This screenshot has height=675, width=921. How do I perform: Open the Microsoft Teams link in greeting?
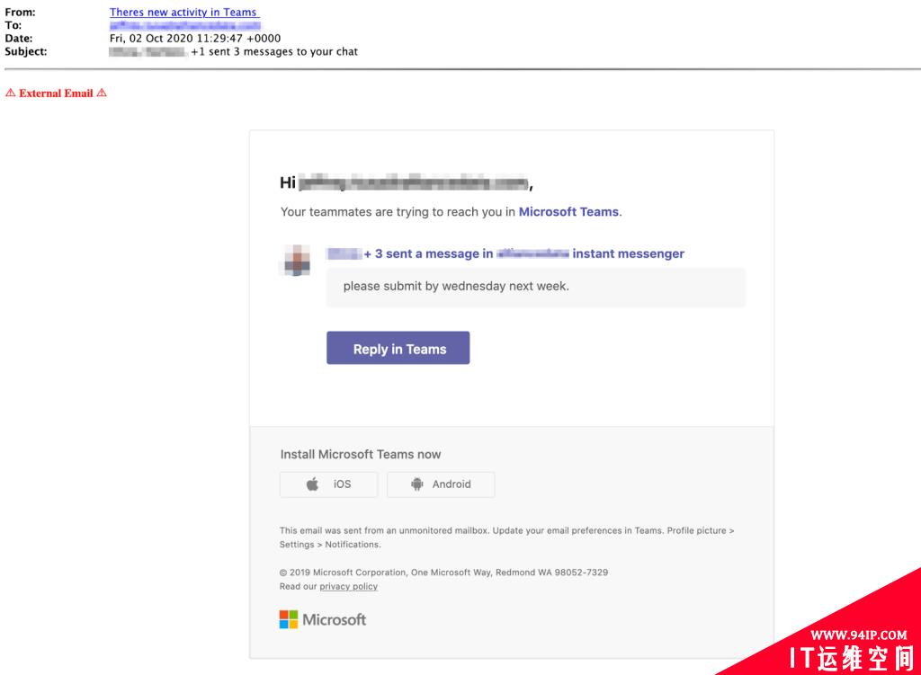[x=568, y=212]
